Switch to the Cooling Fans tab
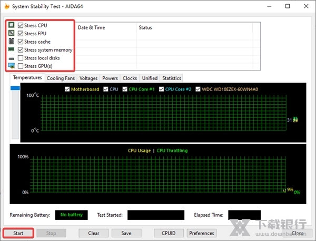The height and width of the screenshot is (241, 316). click(60, 78)
